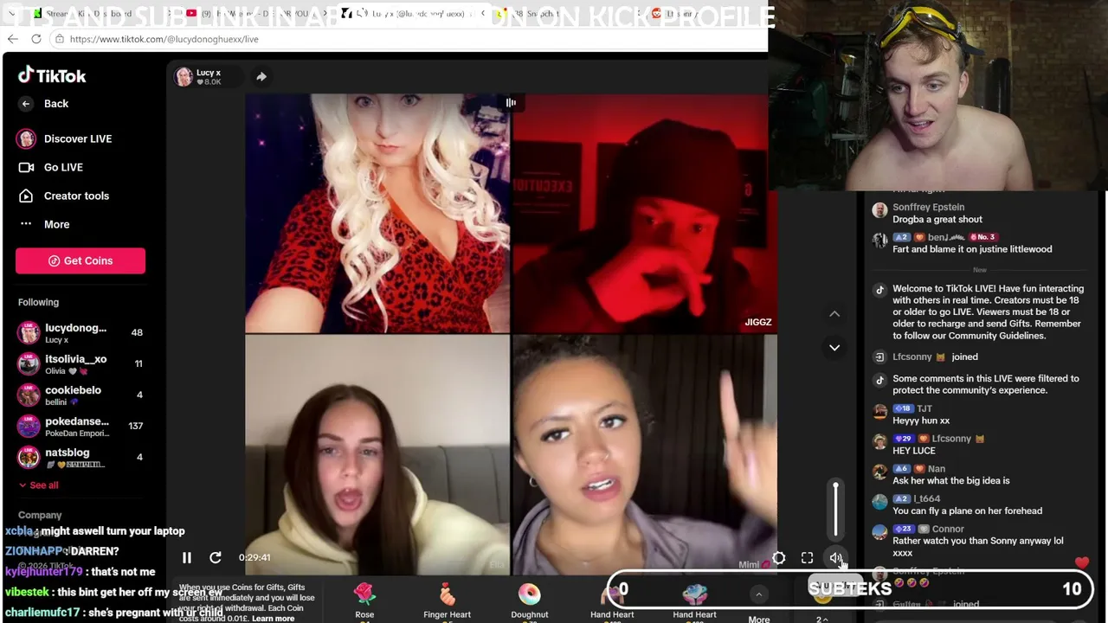Click the Get Coins button
Image resolution: width=1108 pixels, height=623 pixels.
(x=81, y=260)
